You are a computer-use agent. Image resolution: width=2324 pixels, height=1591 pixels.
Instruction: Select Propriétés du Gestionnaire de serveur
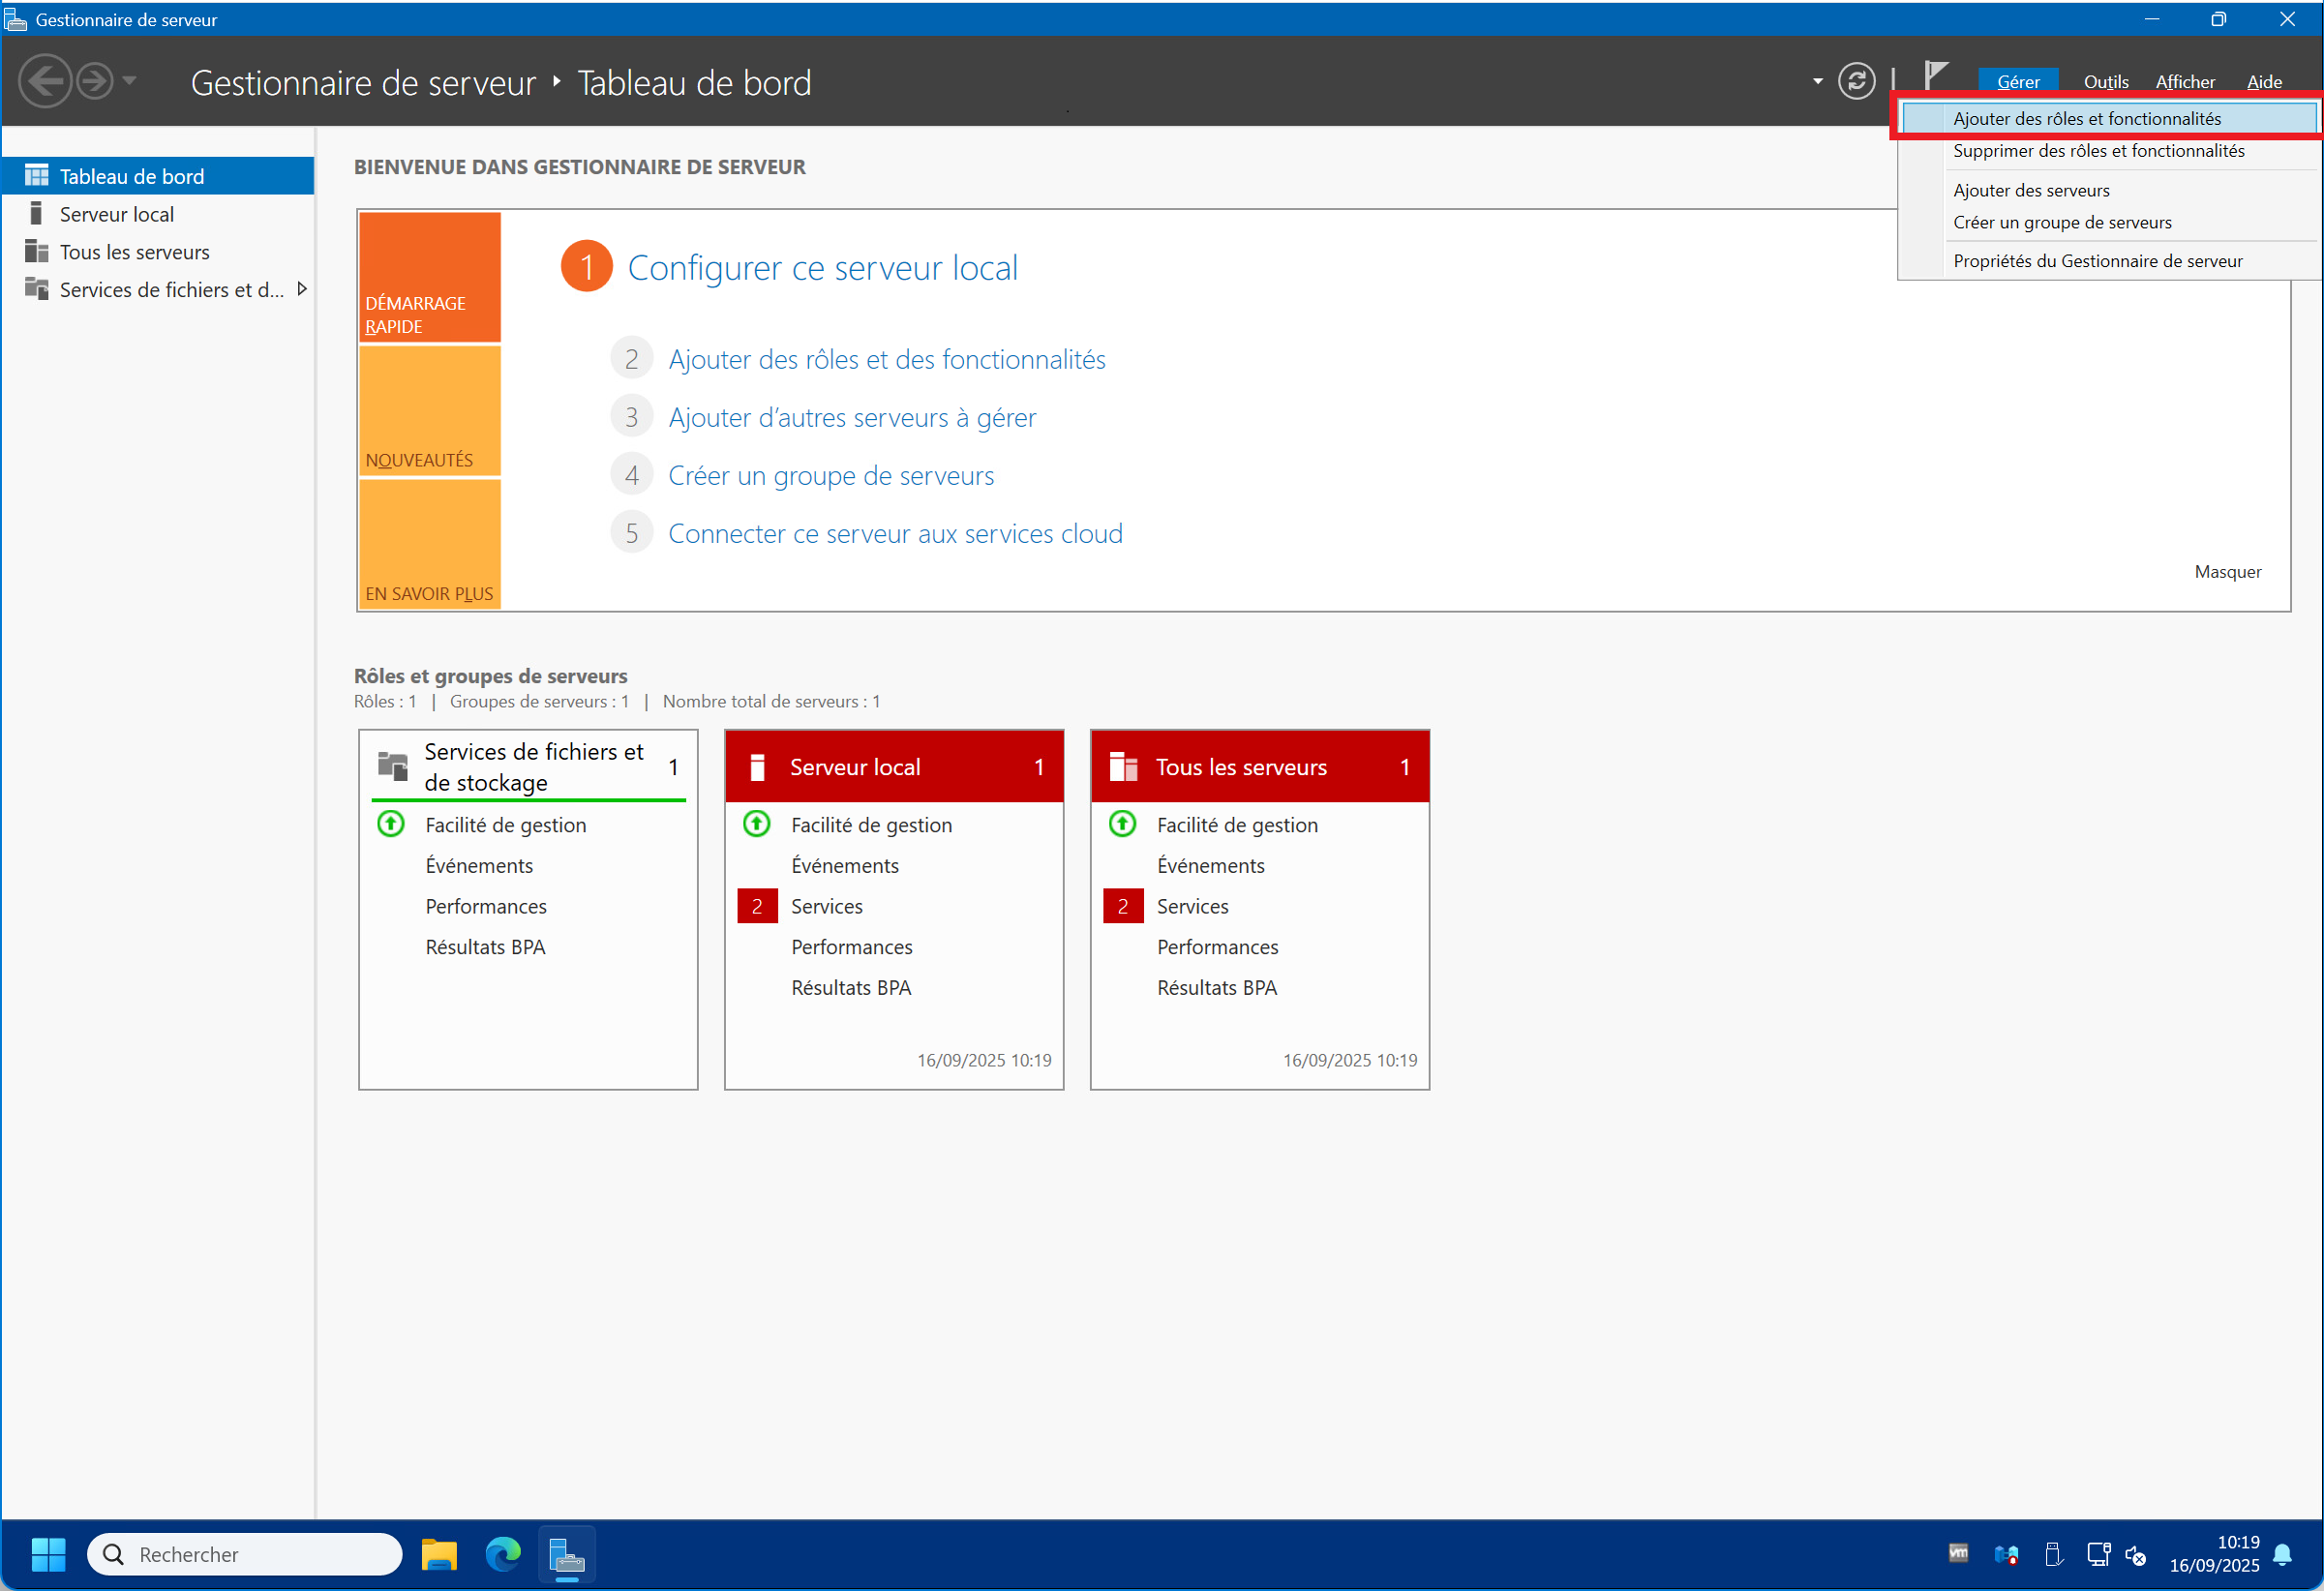click(x=2097, y=261)
